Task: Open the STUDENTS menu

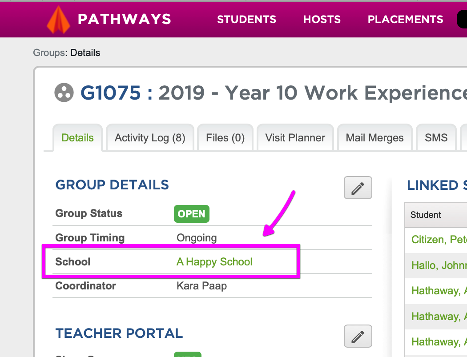Action: tap(246, 19)
